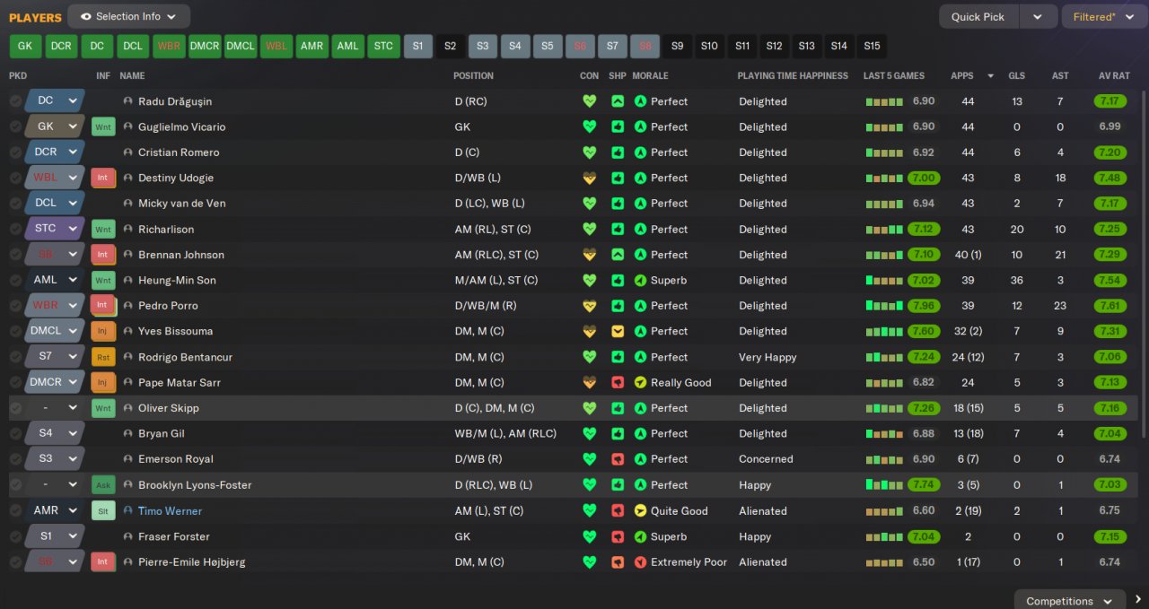The width and height of the screenshot is (1149, 609).
Task: Click Brooklyn Lyons-Foster's Ask info badge
Action: click(103, 485)
